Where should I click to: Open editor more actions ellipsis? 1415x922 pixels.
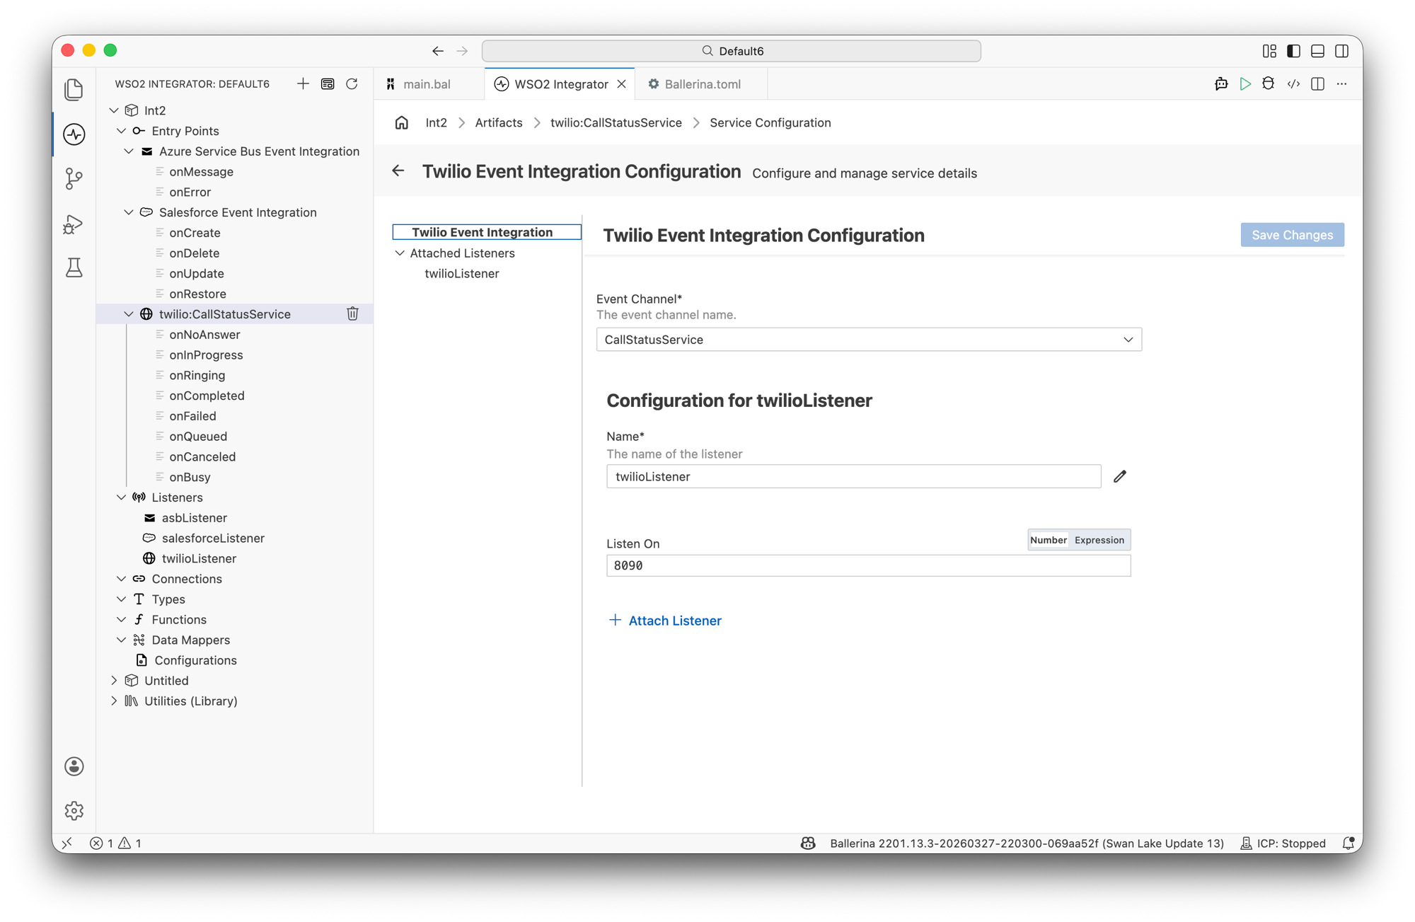point(1341,83)
